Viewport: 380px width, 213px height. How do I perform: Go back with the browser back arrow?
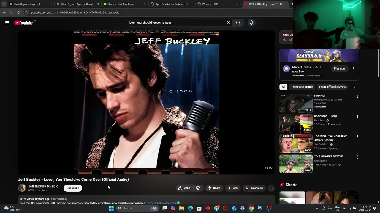click(4, 12)
